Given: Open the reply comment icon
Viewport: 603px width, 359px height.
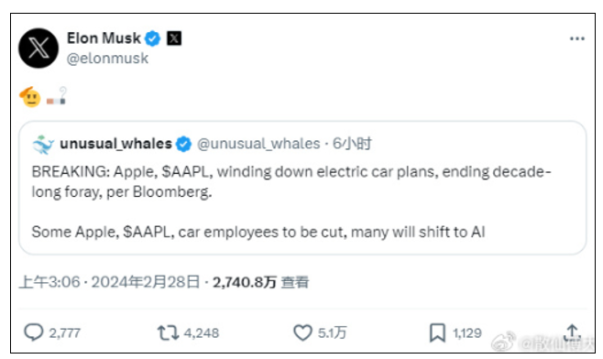Looking at the screenshot, I should coord(34,332).
